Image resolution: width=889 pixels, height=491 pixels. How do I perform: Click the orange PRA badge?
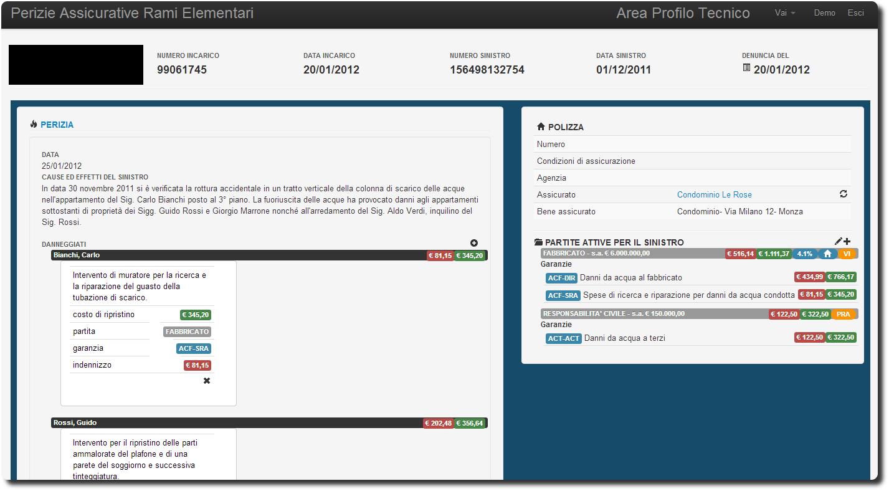pos(843,314)
